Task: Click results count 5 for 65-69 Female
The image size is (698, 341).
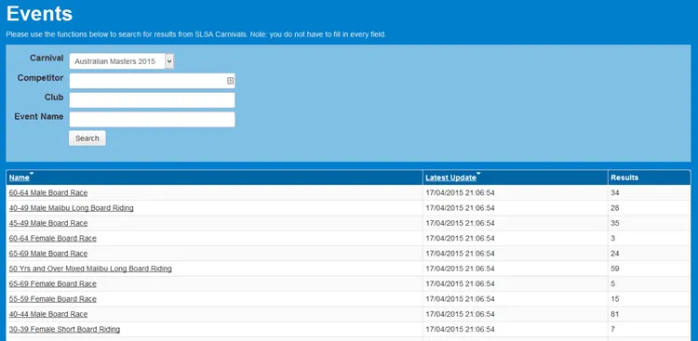Action: [x=613, y=283]
